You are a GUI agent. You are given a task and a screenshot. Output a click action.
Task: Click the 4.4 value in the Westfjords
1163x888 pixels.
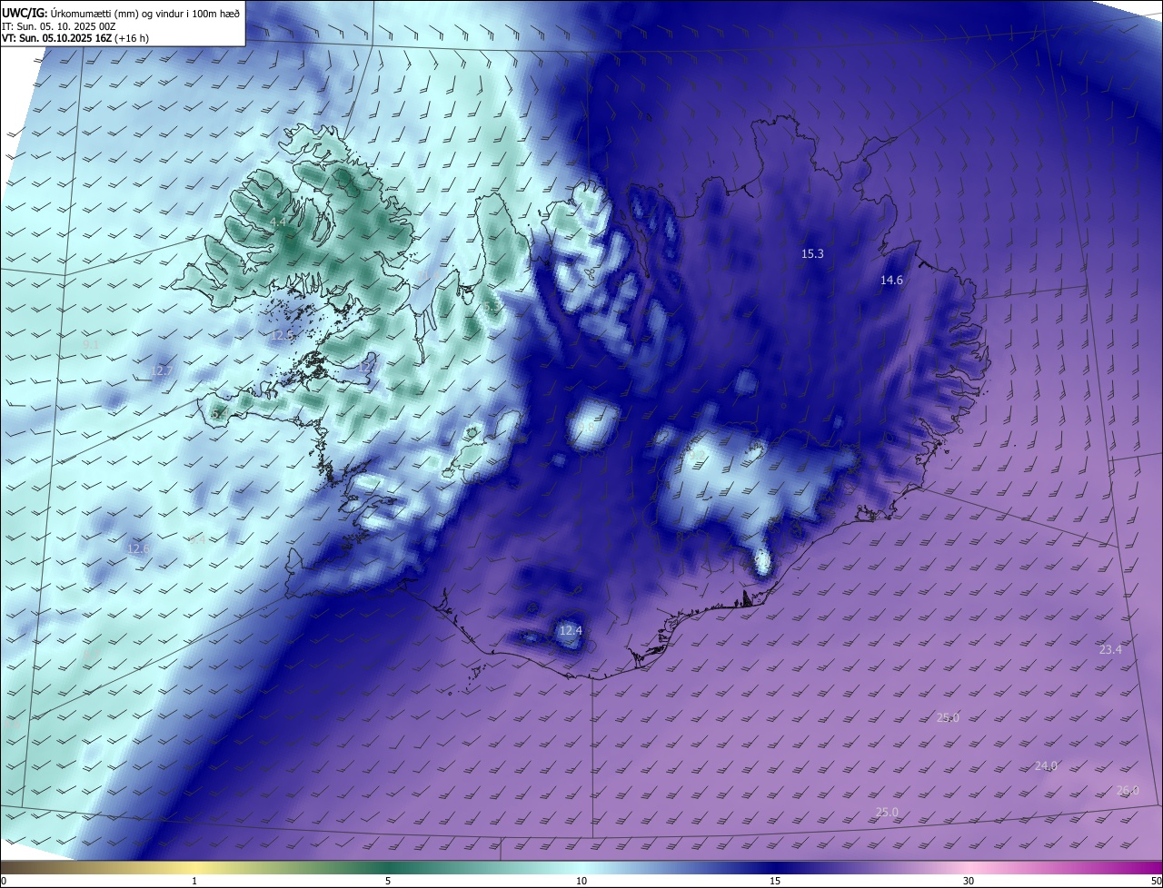click(278, 222)
